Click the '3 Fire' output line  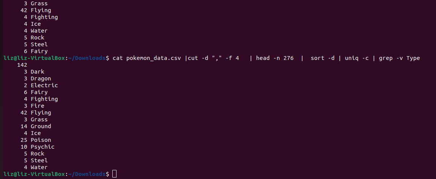[34, 106]
